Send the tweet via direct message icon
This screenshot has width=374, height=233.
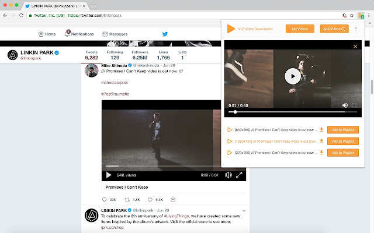click(x=173, y=199)
